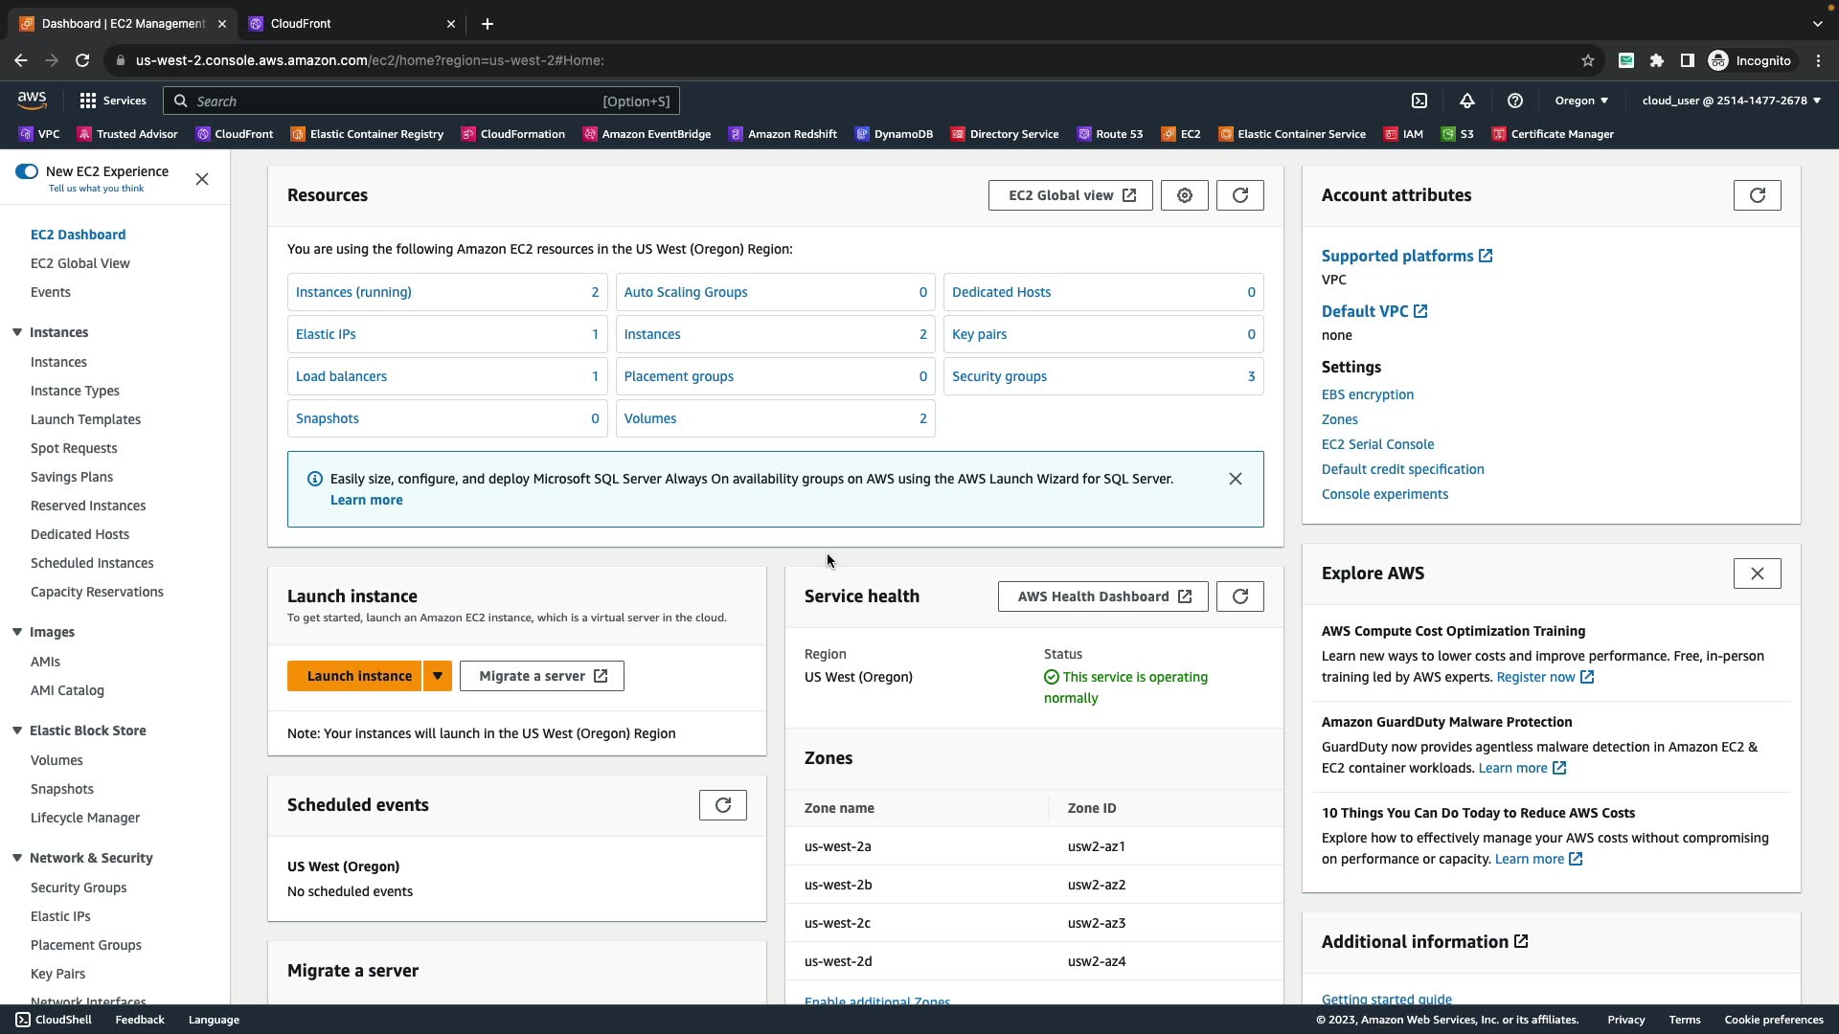Open the Services grid menu
The width and height of the screenshot is (1839, 1034).
[x=88, y=101]
